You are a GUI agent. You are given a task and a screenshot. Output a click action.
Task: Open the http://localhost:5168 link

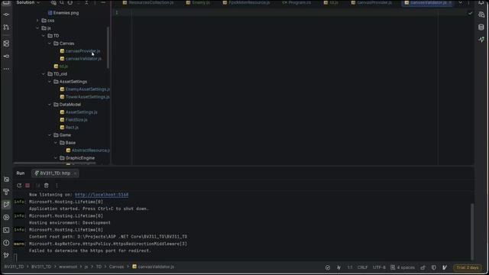coord(102,195)
